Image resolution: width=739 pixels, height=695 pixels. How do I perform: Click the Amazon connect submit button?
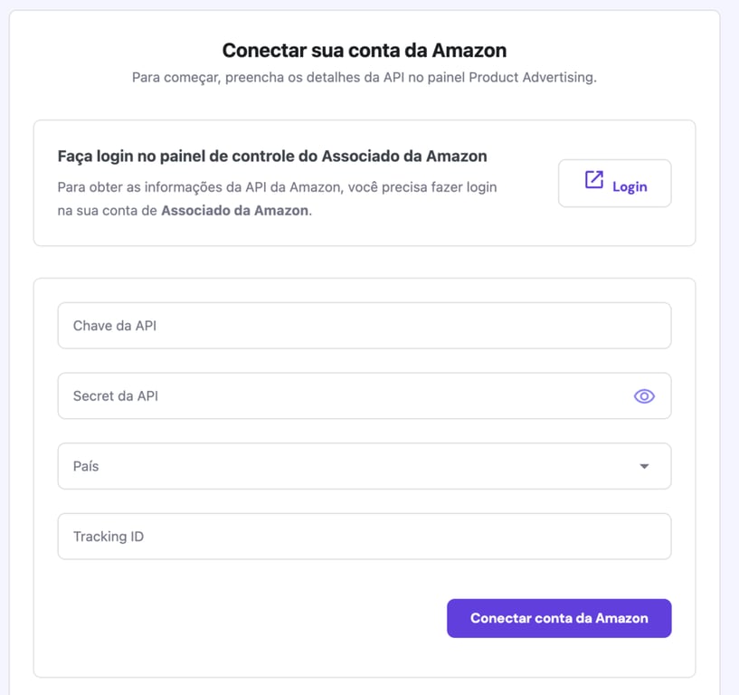[x=558, y=618]
